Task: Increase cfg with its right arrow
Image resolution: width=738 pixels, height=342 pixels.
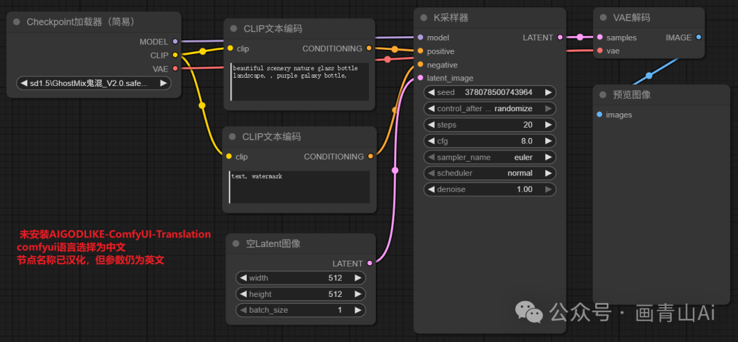Action: click(x=548, y=141)
